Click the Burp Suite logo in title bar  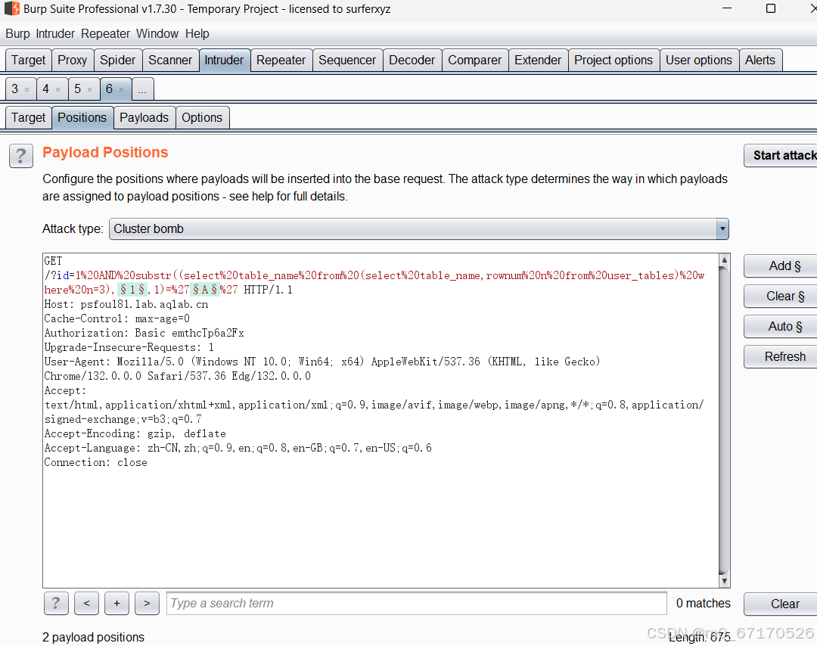click(x=12, y=9)
